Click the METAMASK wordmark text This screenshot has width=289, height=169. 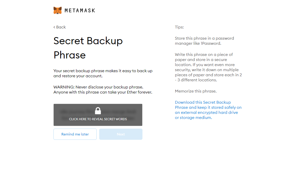click(80, 10)
